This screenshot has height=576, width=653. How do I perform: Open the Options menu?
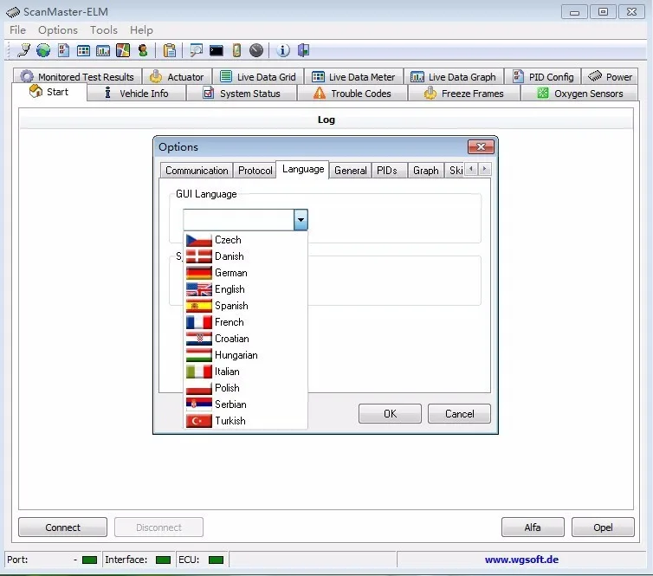(x=58, y=30)
